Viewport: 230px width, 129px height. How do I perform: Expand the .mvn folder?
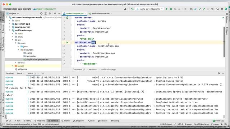click(13, 37)
